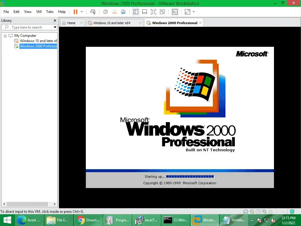Click the revert to snapshot clock icon
The width and height of the screenshot is (301, 226).
click(114, 12)
